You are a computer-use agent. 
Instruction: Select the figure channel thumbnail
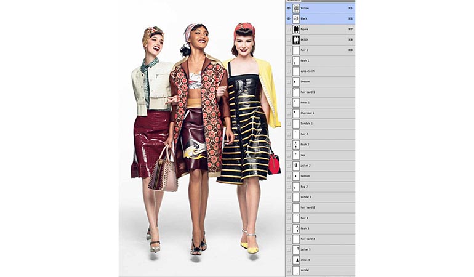coord(296,29)
